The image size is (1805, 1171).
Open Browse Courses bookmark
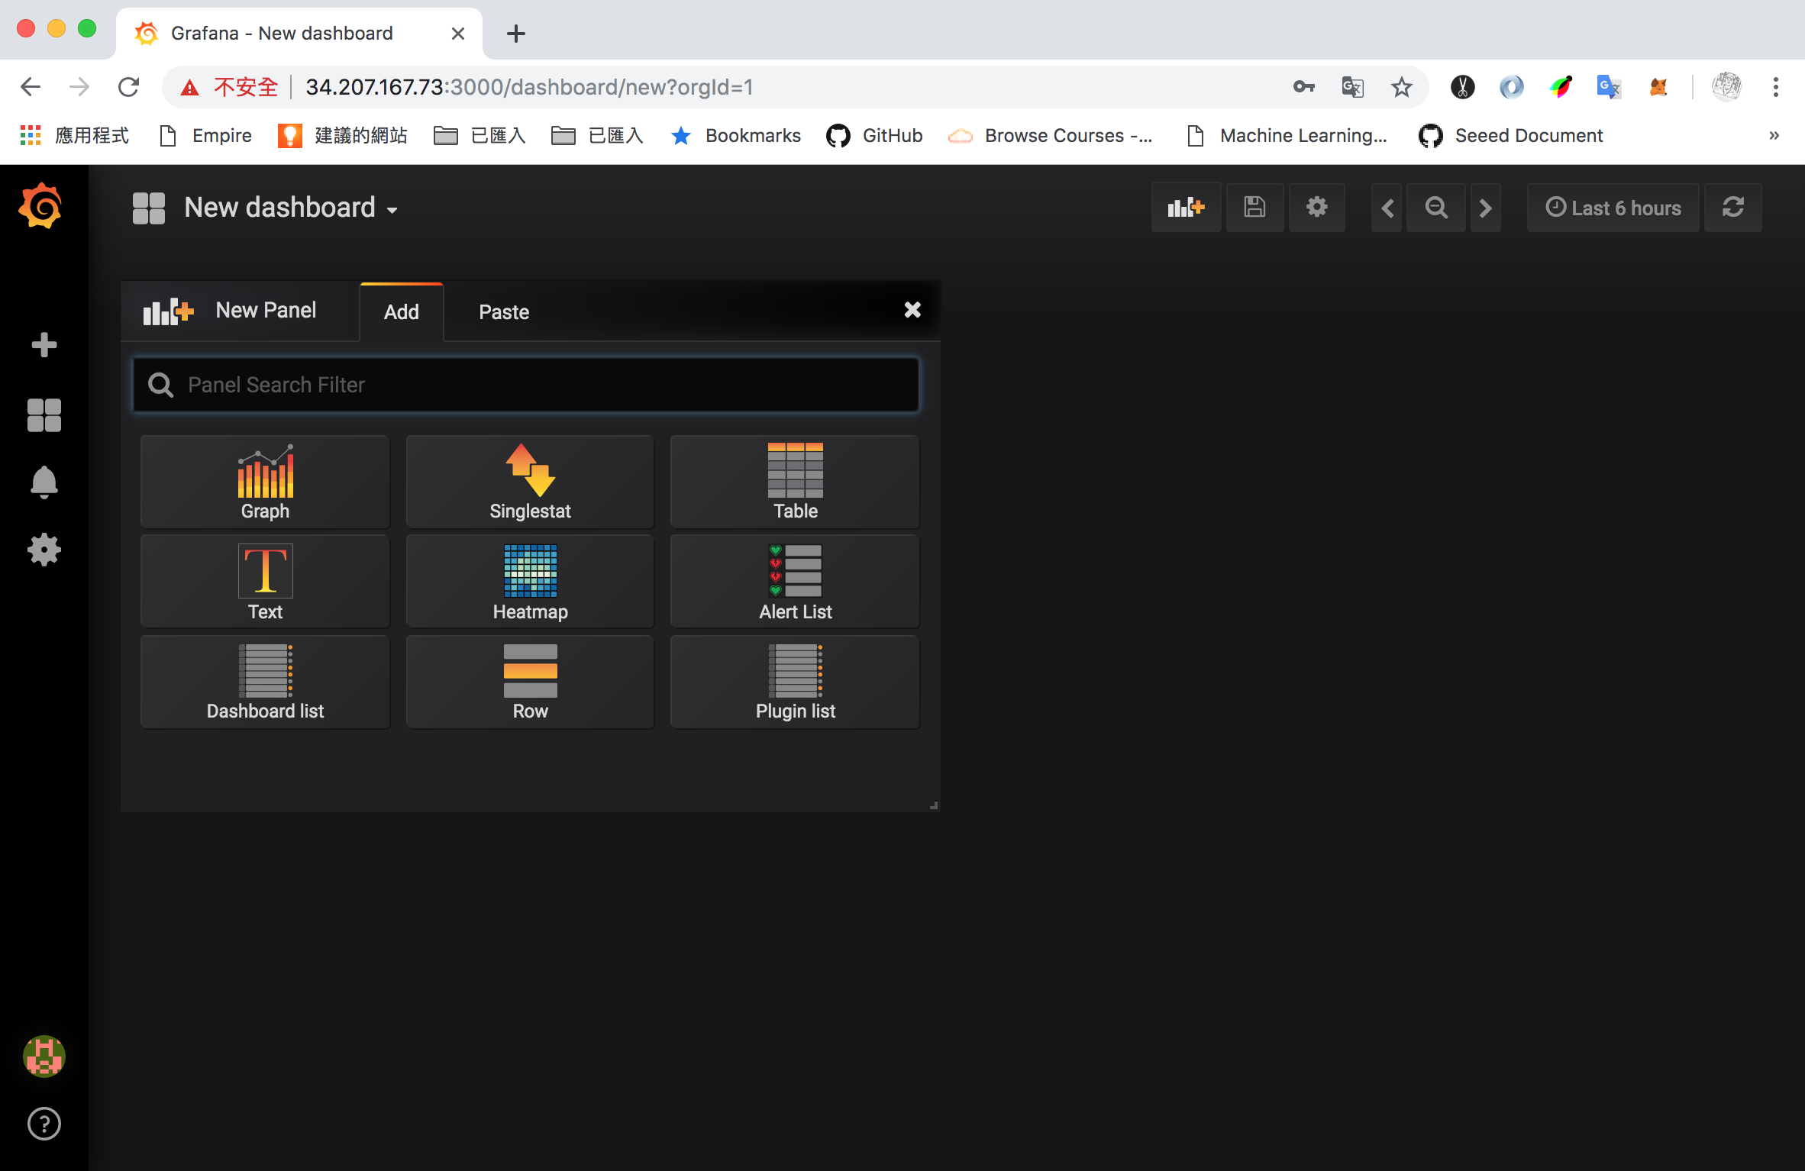1051,136
